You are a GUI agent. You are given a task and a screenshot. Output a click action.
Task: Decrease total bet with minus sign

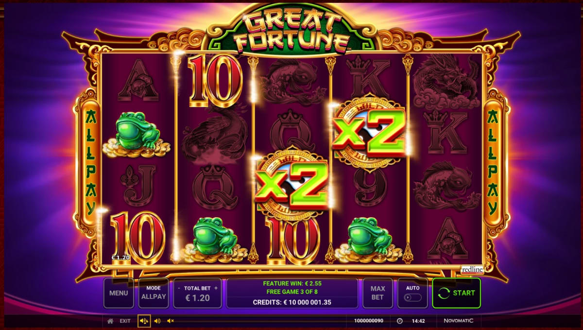click(179, 288)
